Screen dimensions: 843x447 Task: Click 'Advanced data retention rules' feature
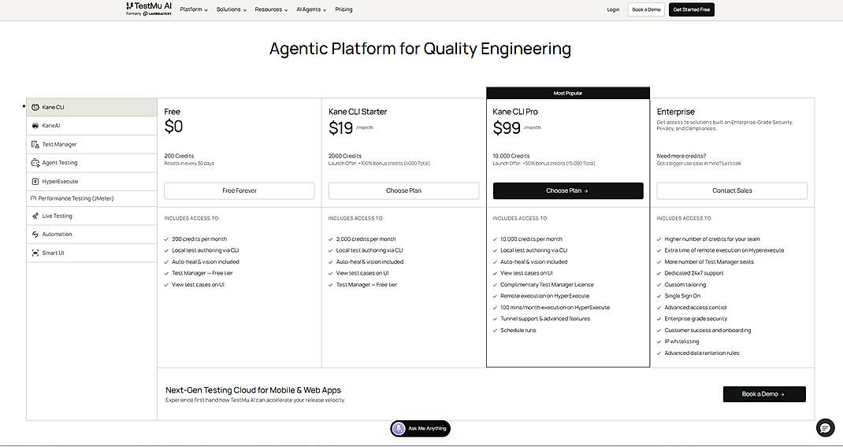pyautogui.click(x=702, y=353)
